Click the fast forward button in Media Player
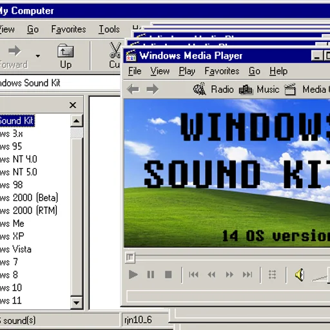The width and height of the screenshot is (330, 330). tap(229, 275)
